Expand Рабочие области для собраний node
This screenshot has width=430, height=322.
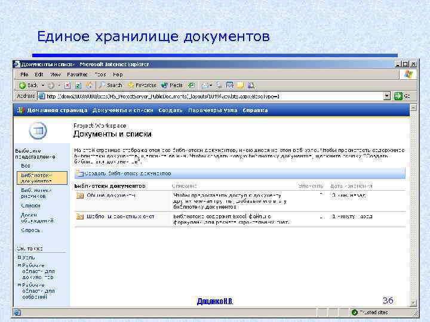[x=19, y=285]
